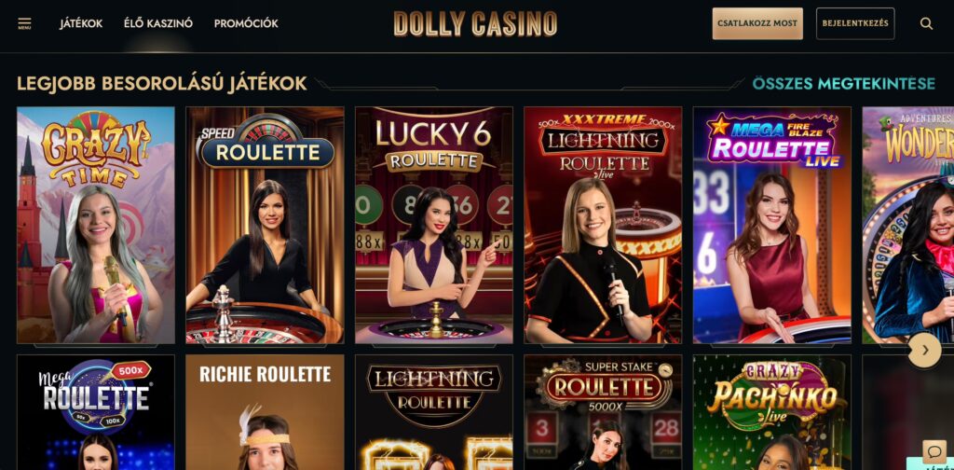Advance carousel with the right arrow
954x470 pixels.
coord(925,350)
